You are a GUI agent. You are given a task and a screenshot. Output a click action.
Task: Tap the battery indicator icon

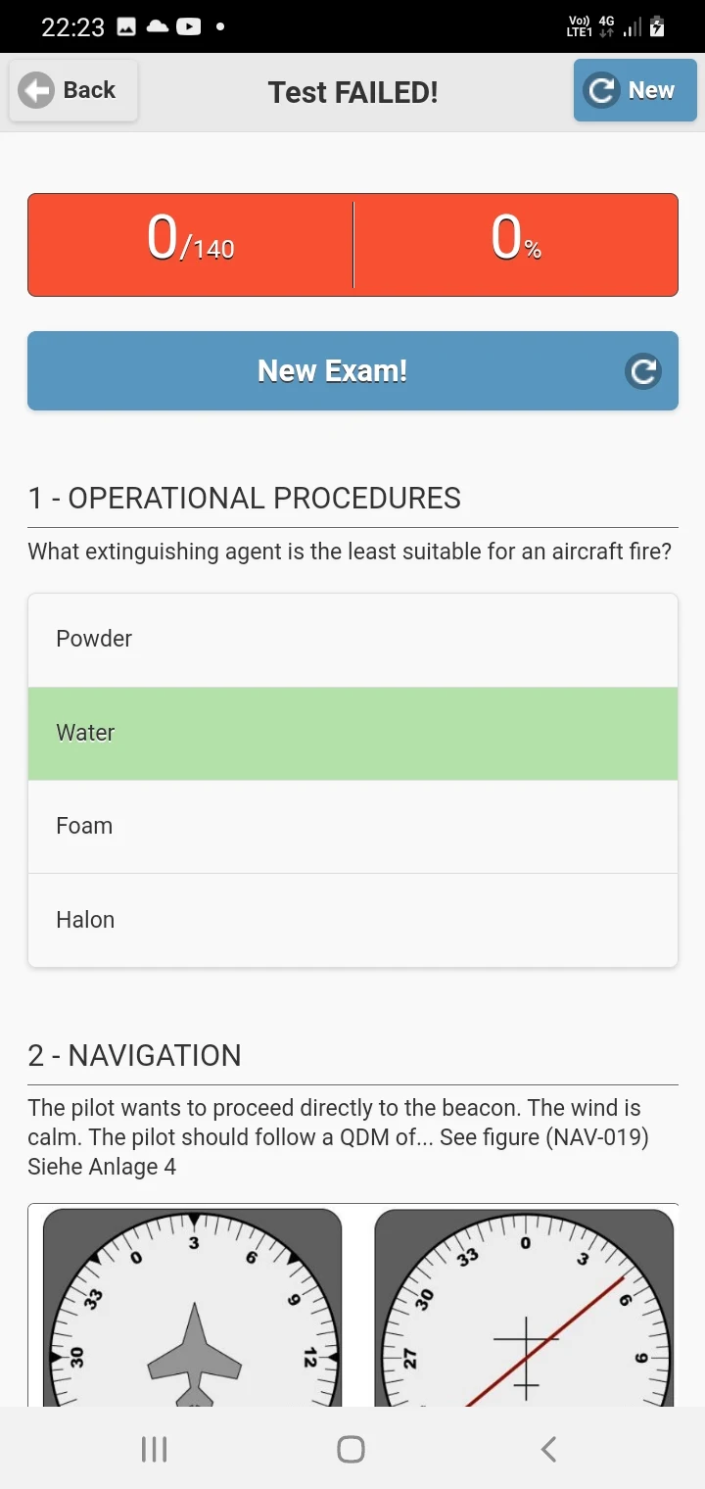[x=657, y=26]
